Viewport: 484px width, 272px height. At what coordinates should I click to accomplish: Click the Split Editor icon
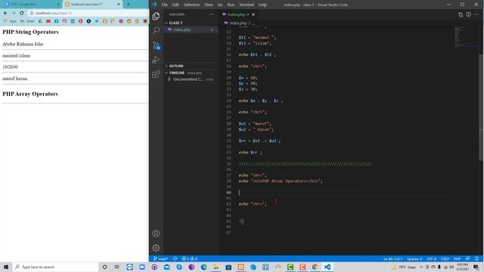coord(469,14)
